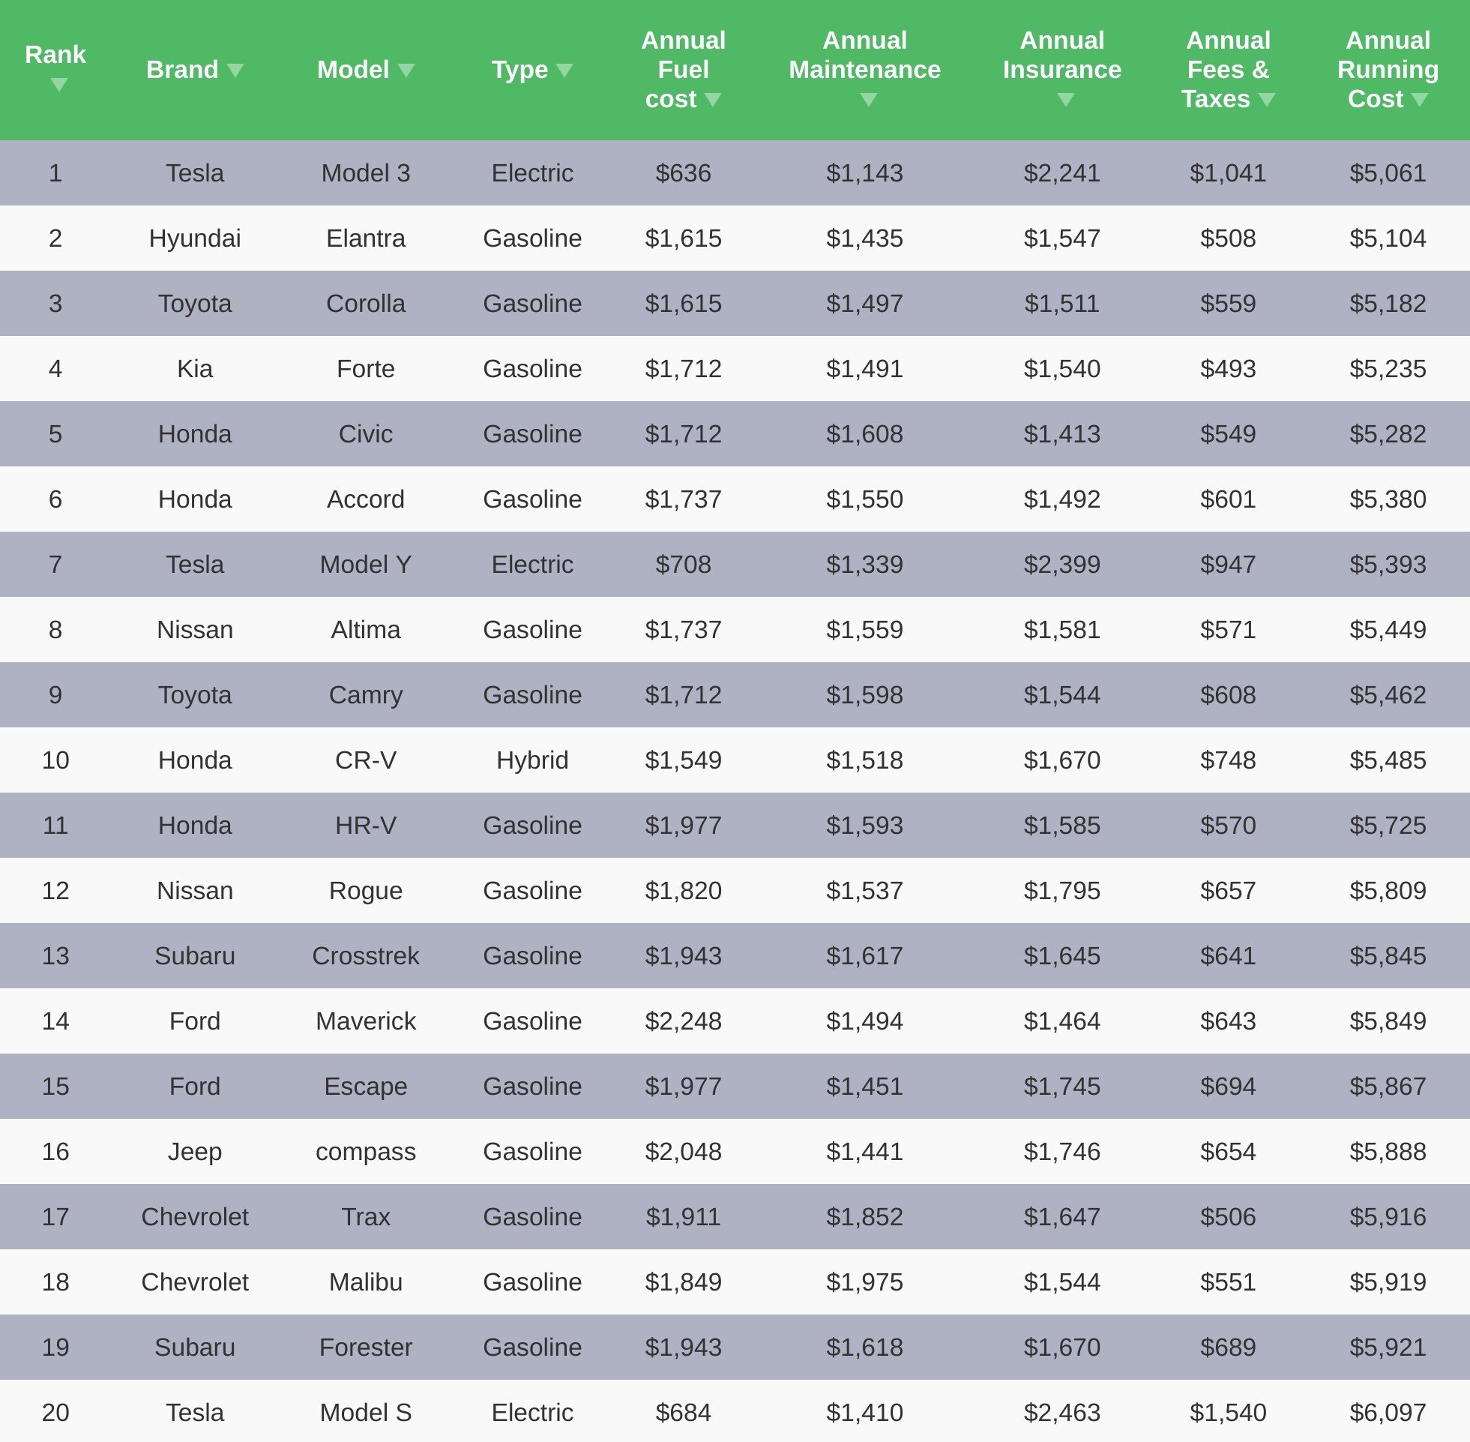Select rank 13 Subaru Crosstrek row

tap(735, 956)
